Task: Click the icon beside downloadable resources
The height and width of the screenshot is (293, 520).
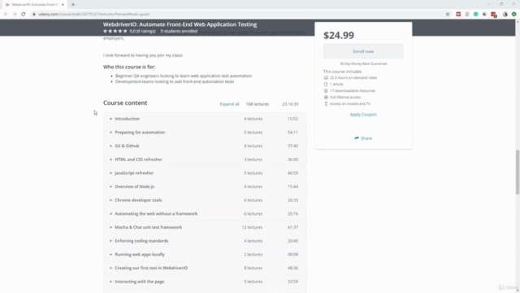Action: pyautogui.click(x=326, y=90)
